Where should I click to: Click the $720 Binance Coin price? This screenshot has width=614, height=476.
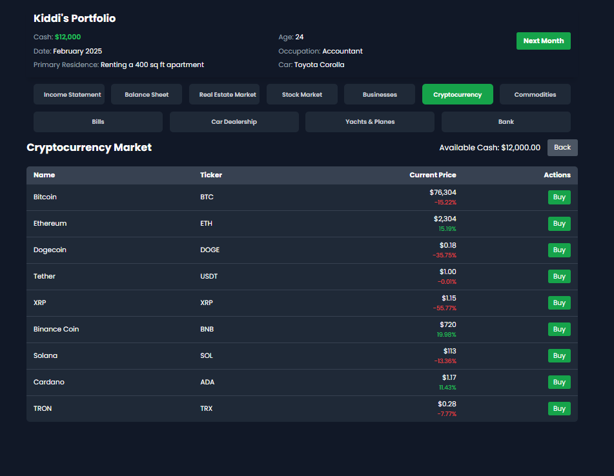448,324
